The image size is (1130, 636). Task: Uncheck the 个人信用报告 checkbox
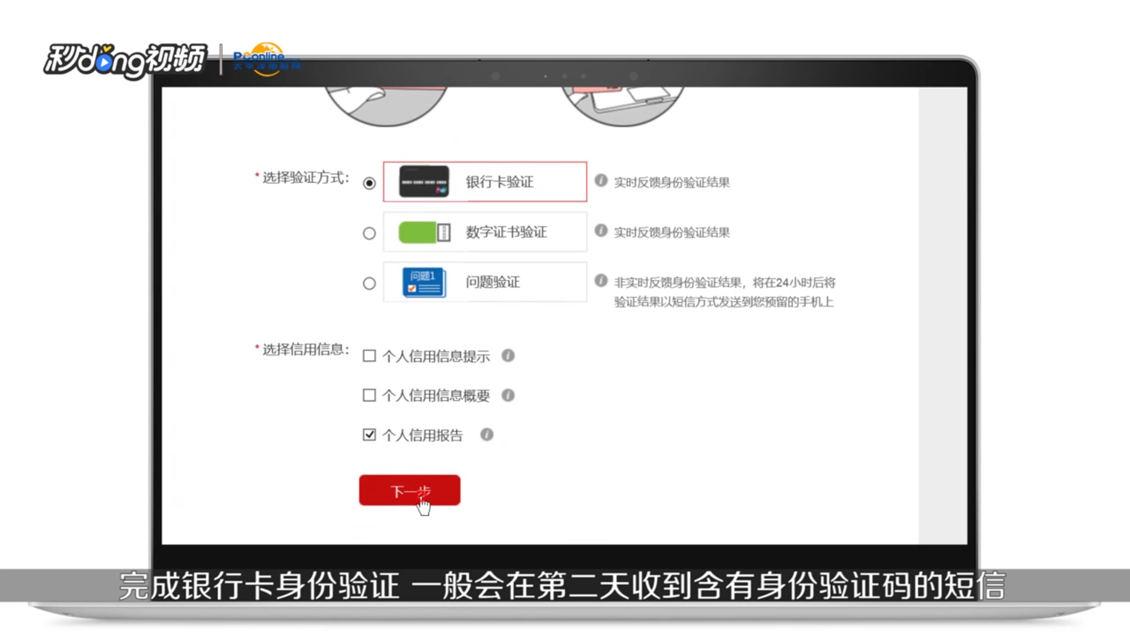click(x=369, y=435)
